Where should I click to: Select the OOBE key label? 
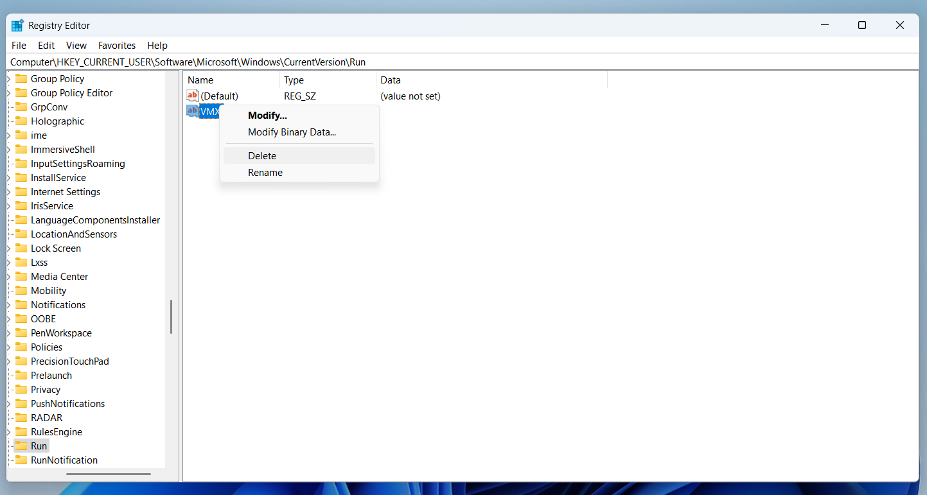44,319
